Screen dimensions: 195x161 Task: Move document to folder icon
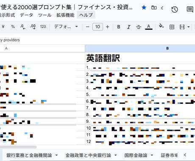[154, 8]
